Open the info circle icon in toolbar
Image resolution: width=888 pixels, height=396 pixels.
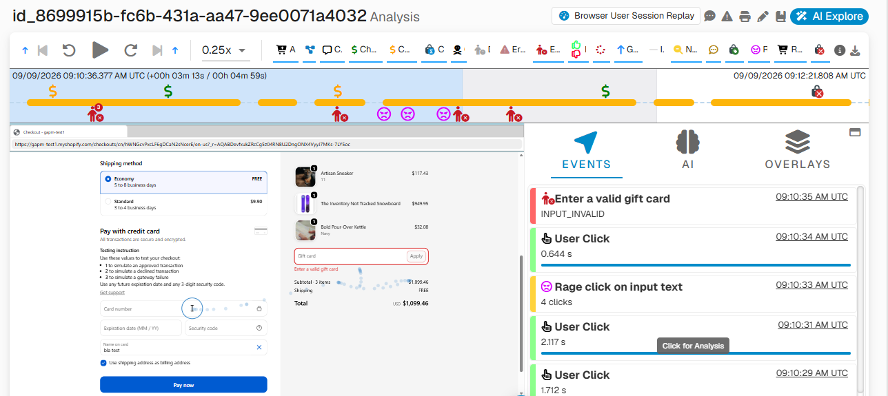click(x=840, y=50)
